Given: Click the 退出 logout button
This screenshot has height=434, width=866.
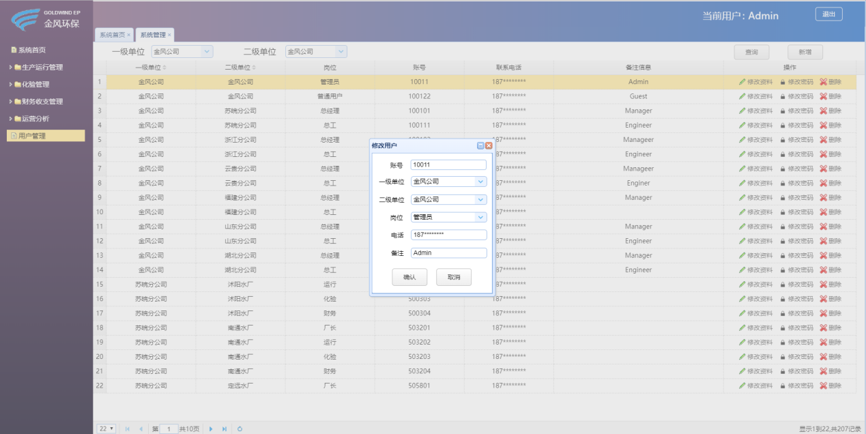Looking at the screenshot, I should (x=828, y=14).
